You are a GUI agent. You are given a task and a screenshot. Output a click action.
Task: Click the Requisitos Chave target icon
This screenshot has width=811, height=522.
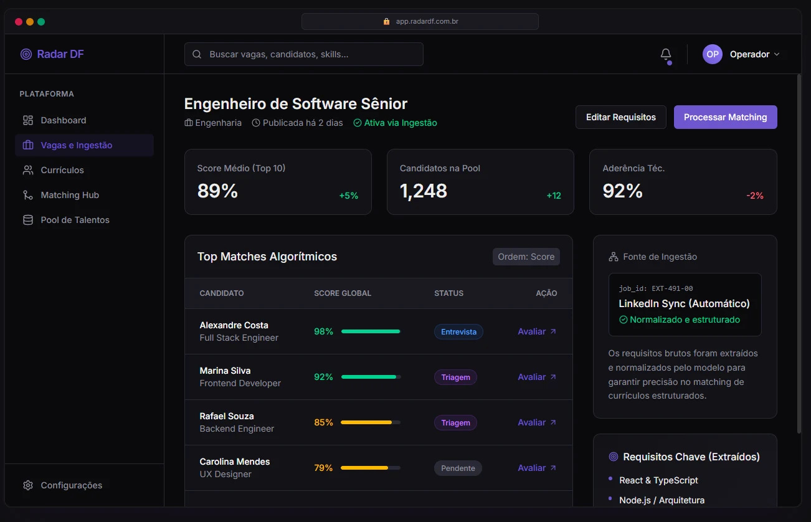coord(614,457)
